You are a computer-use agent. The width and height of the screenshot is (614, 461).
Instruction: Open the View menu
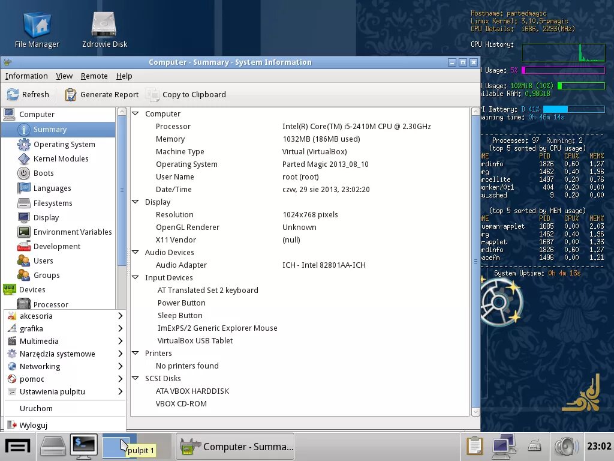point(64,76)
